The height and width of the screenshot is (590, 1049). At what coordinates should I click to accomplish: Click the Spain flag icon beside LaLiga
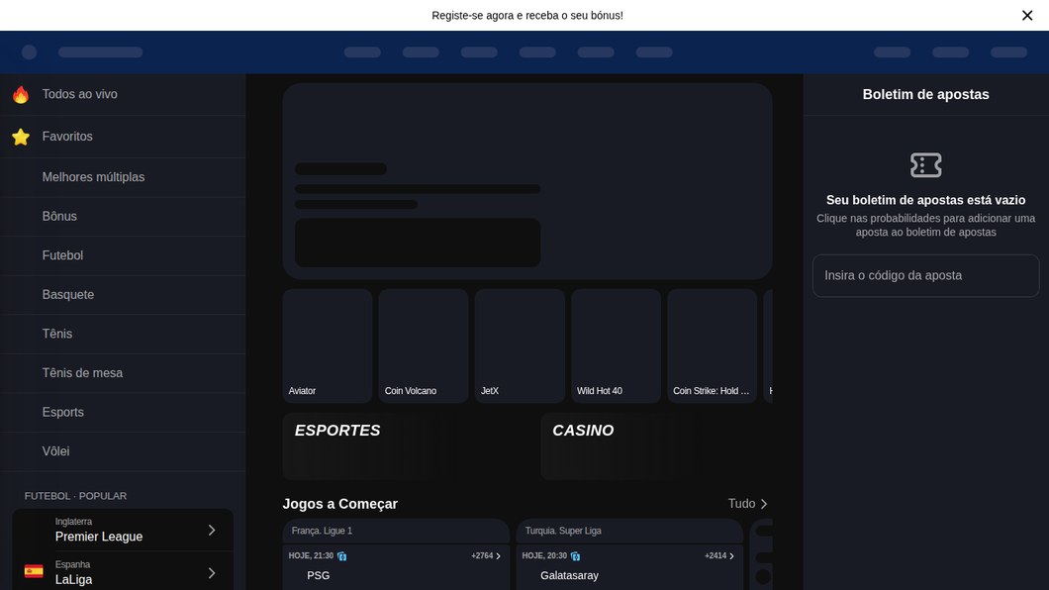tap(34, 571)
